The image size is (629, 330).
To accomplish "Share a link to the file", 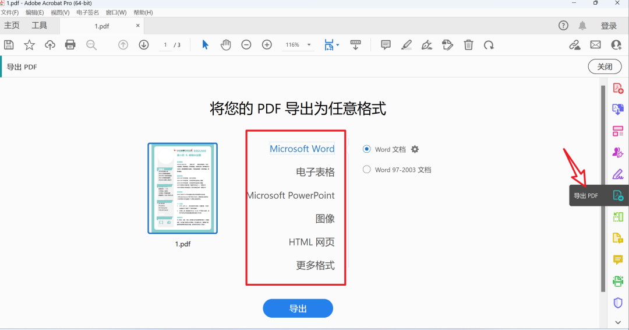I will (575, 45).
